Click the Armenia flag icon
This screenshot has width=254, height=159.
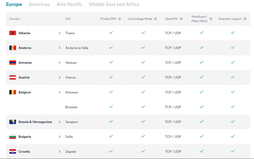pyautogui.click(x=13, y=63)
